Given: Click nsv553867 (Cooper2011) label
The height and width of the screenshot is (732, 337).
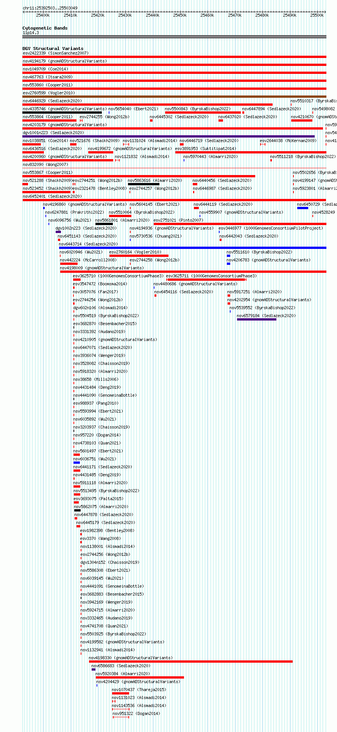Looking at the screenshot, I should [x=48, y=172].
